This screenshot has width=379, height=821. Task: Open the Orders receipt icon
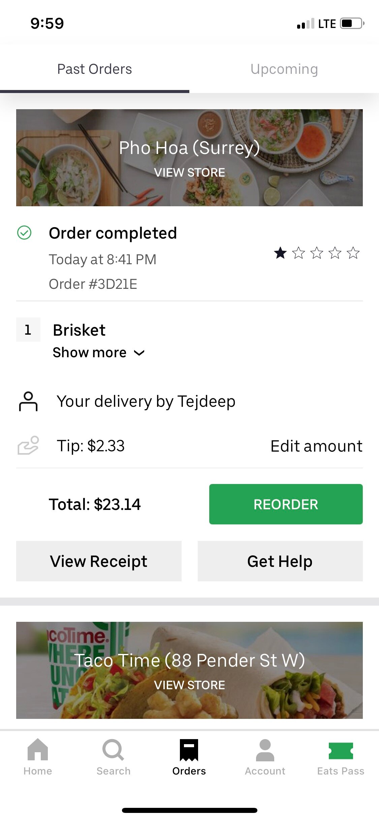189,750
